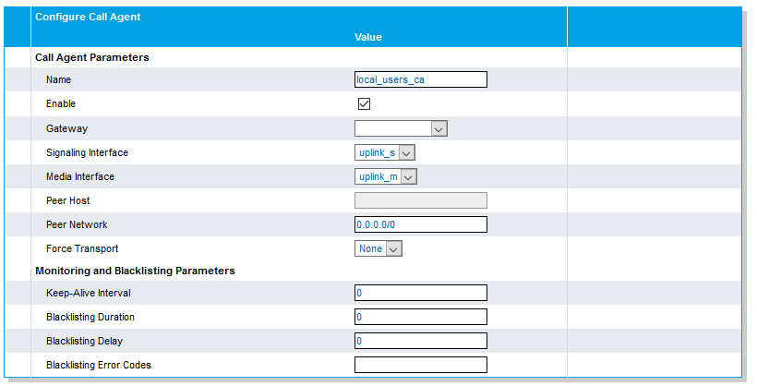Click the Value column header
This screenshot has width=757, height=386.
click(x=367, y=38)
